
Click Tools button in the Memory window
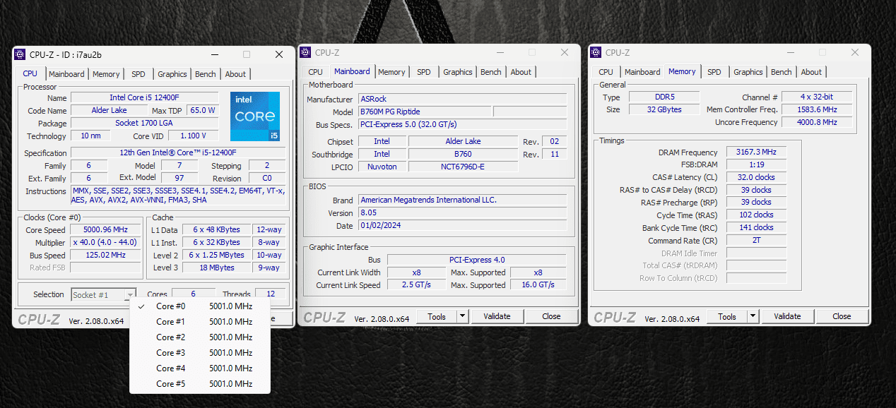727,316
